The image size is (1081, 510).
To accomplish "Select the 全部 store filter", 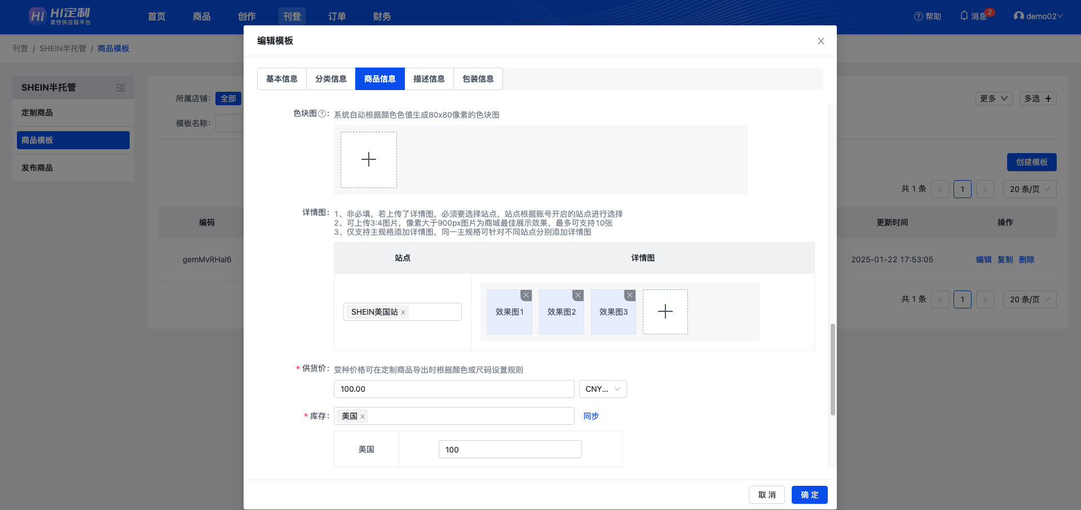I will point(228,99).
